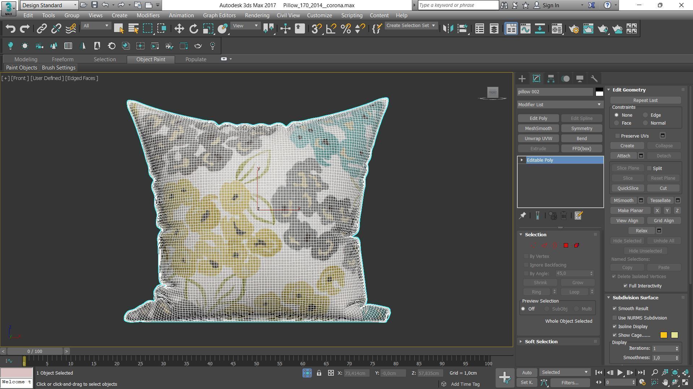
Task: Open the key filter Selected dropdown
Action: 564,372
